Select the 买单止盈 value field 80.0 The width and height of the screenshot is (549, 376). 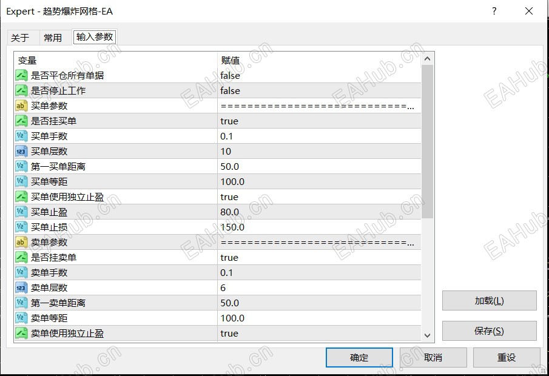pyautogui.click(x=319, y=212)
